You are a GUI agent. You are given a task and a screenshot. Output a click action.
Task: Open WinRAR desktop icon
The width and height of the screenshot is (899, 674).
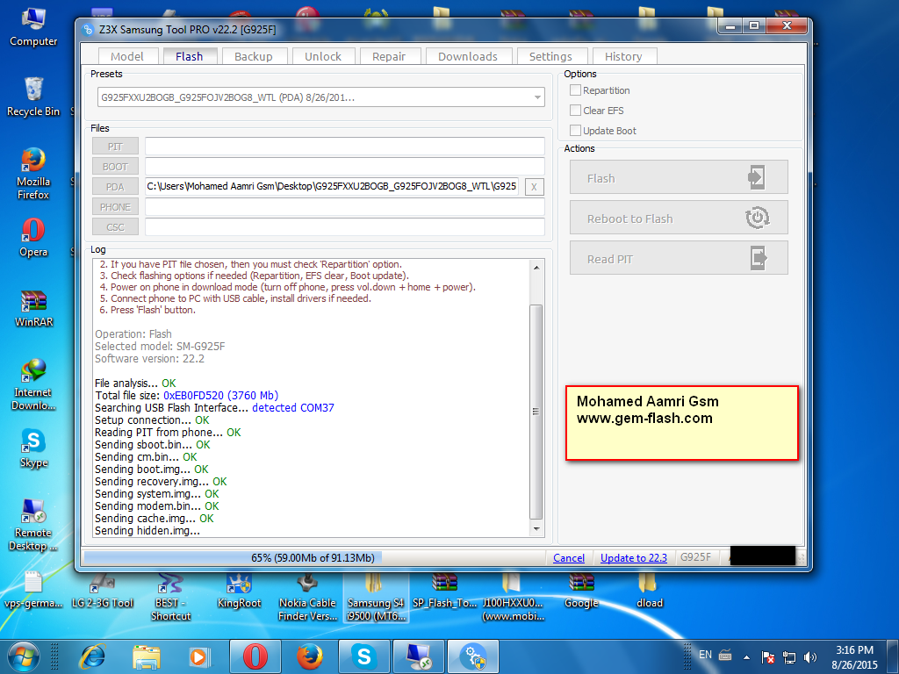33,308
